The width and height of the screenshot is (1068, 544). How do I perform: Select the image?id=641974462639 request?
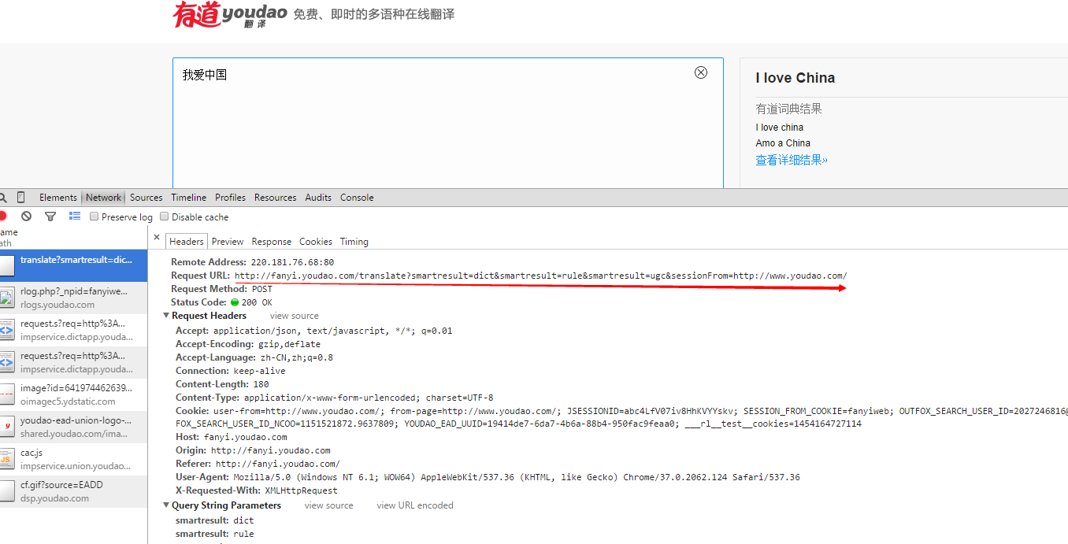73,394
